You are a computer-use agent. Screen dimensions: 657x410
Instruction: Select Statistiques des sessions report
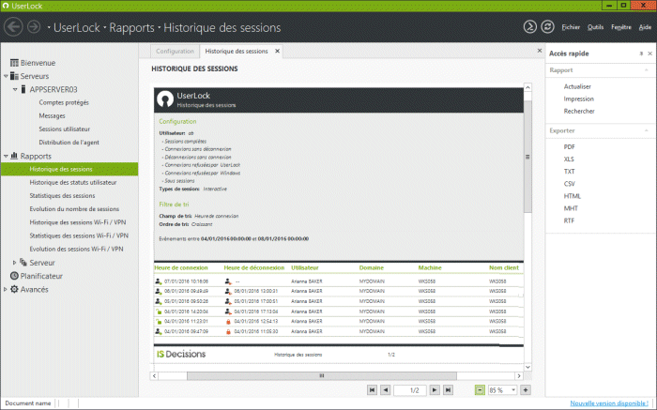[62, 195]
